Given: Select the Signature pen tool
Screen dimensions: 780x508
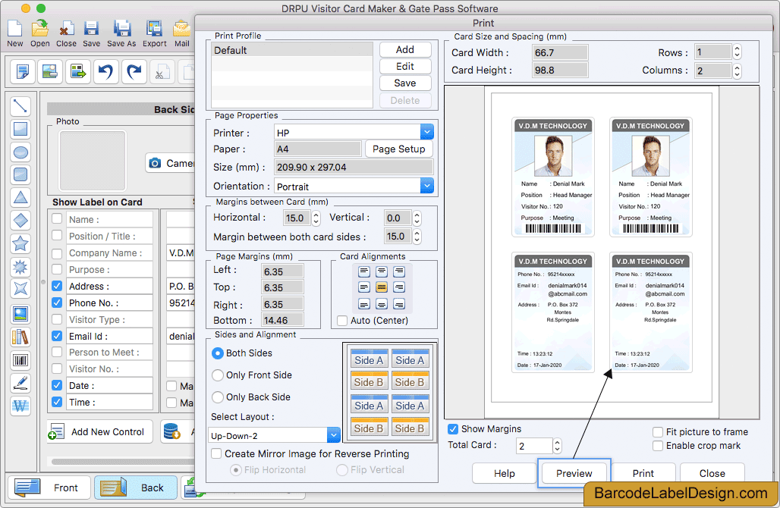Looking at the screenshot, I should pos(20,383).
